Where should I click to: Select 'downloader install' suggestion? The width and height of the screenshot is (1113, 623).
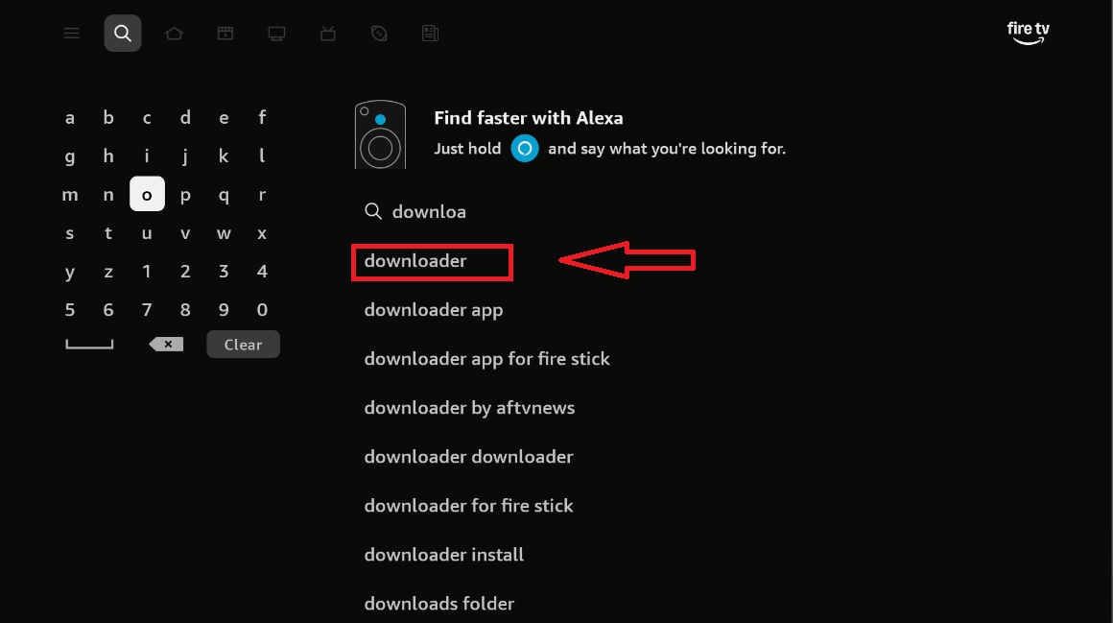(443, 555)
